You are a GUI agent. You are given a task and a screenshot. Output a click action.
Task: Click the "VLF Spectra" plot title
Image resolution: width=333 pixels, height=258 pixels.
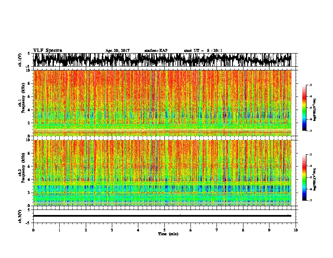[x=48, y=51]
